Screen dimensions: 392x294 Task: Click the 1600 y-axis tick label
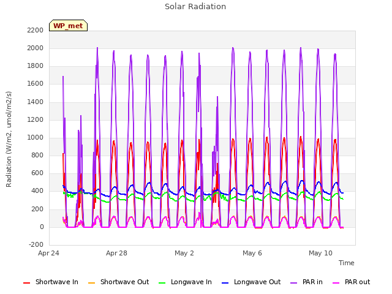pos(36,84)
